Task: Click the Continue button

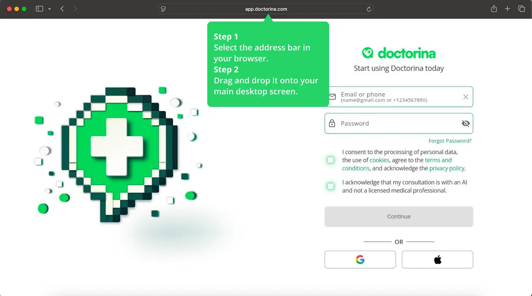Action: point(399,217)
